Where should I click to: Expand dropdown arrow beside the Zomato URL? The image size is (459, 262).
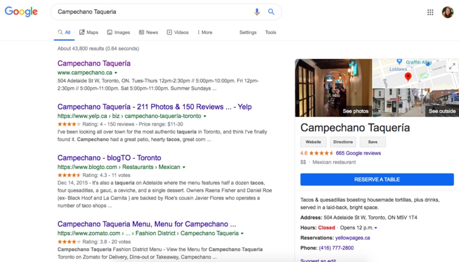click(x=242, y=233)
